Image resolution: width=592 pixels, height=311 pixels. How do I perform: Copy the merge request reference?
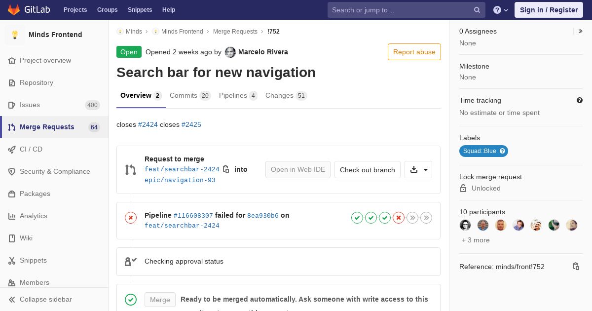576,267
